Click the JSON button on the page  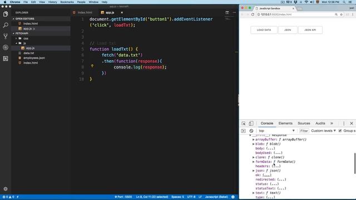tap(288, 30)
